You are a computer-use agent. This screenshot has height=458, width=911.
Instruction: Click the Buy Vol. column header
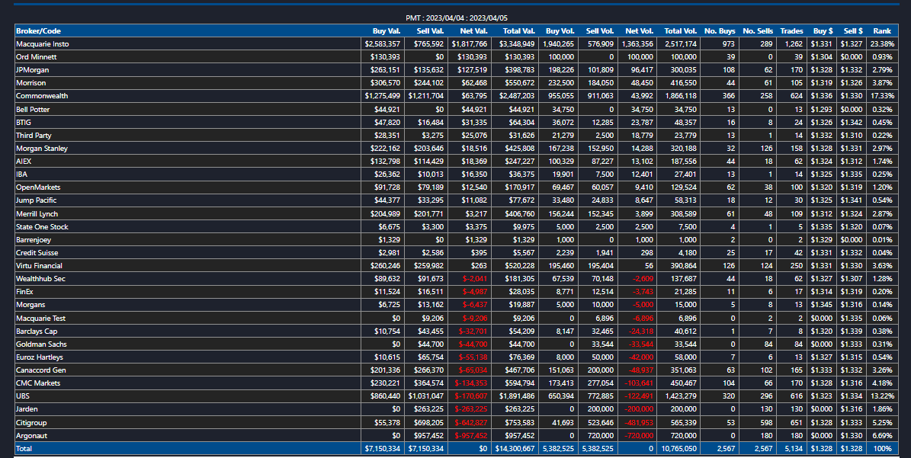click(x=560, y=30)
